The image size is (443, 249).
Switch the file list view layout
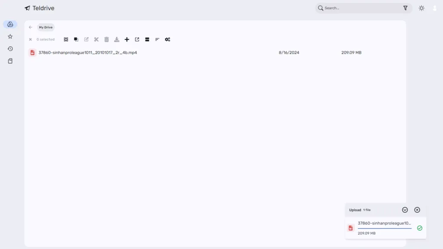coord(147,39)
